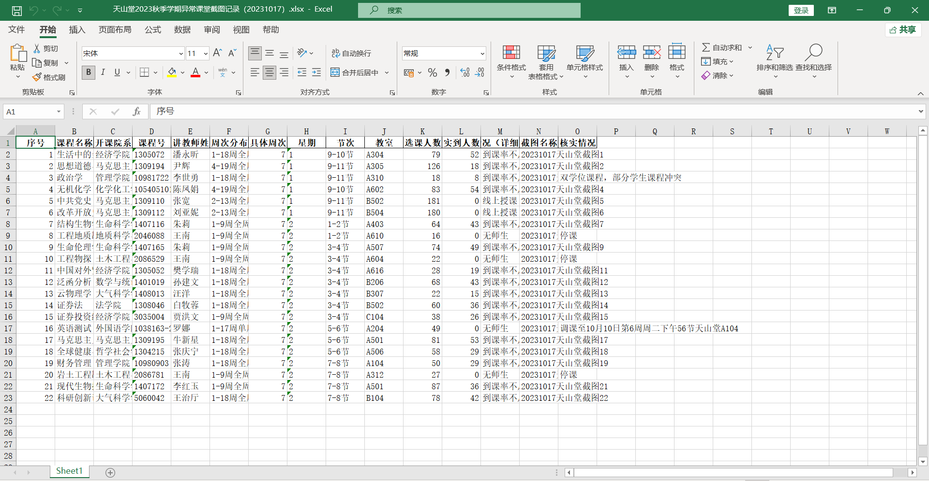Apply red font color swatch
Image resolution: width=929 pixels, height=481 pixels.
pyautogui.click(x=195, y=72)
